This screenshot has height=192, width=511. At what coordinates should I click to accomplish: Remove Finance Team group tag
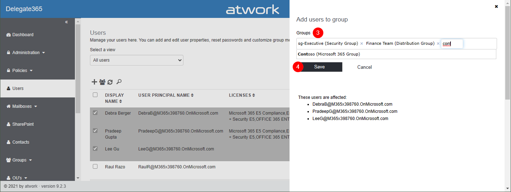438,44
